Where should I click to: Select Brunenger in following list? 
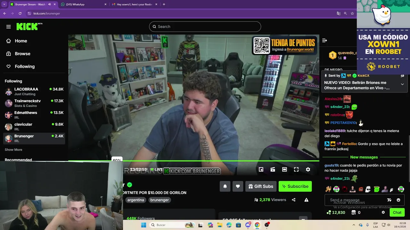click(34, 138)
